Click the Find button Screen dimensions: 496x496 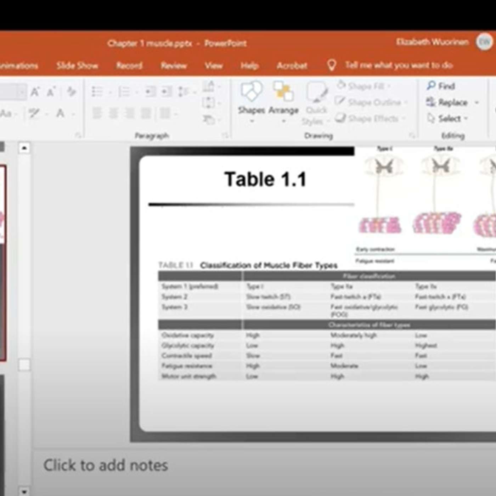point(441,86)
